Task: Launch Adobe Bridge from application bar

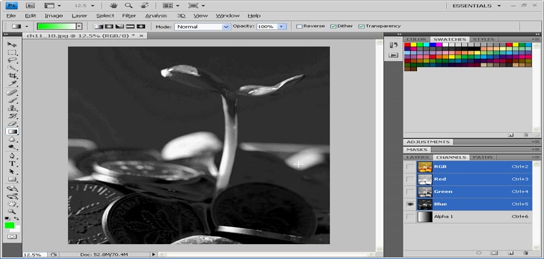Action: pyautogui.click(x=30, y=6)
